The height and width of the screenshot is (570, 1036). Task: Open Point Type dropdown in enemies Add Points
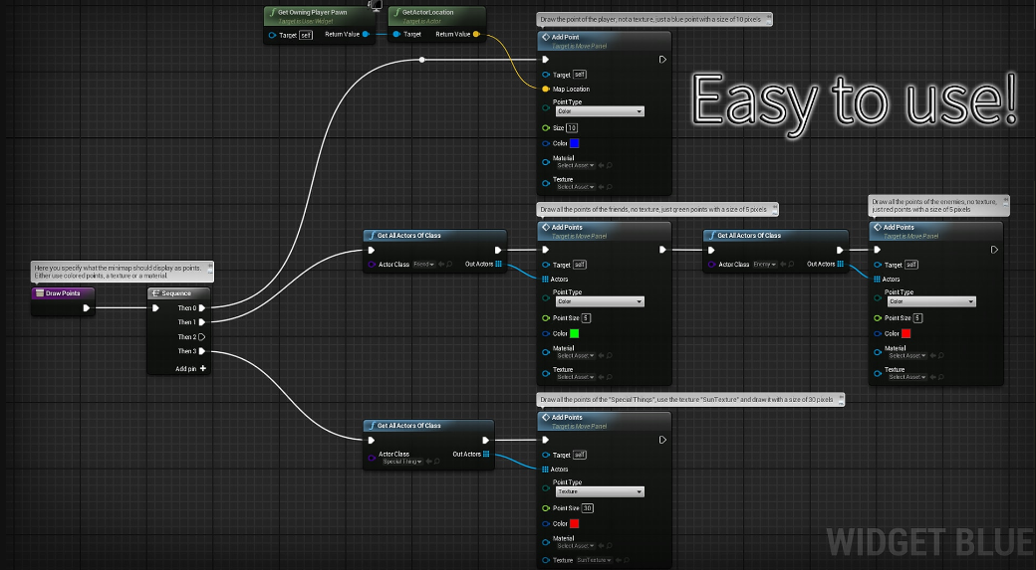click(931, 301)
